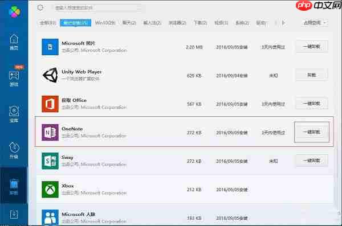Click the purple OneNote icon

[x=50, y=132]
